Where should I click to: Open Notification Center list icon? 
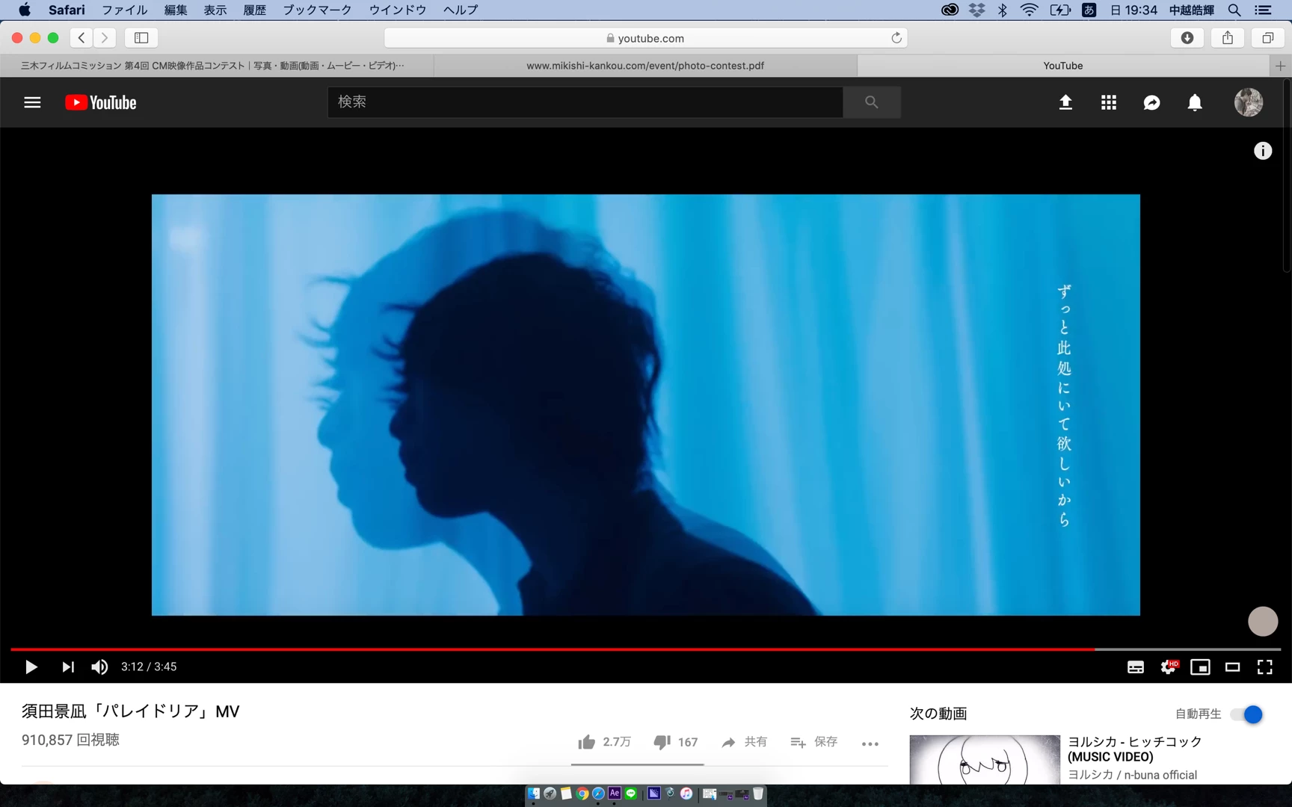click(x=1264, y=10)
